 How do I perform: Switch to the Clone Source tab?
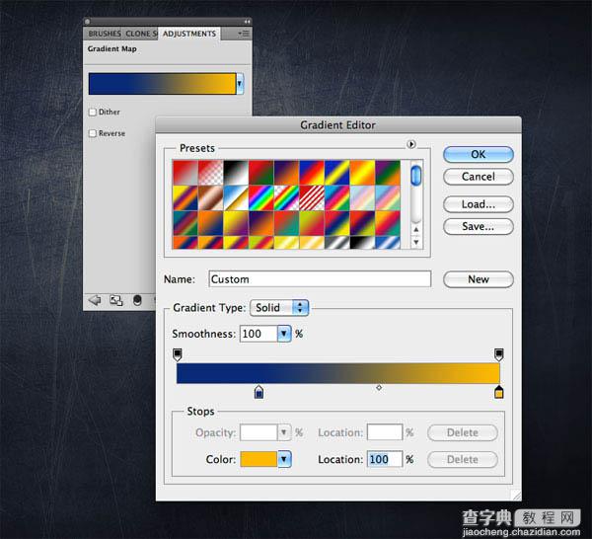pyautogui.click(x=141, y=34)
